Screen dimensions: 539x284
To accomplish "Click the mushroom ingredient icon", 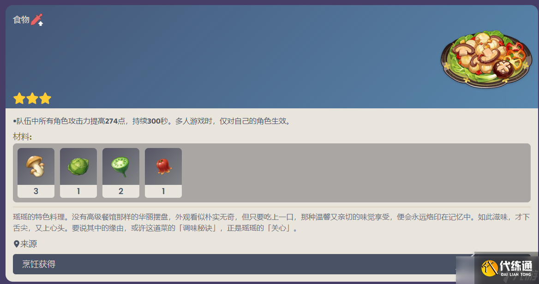I will pyautogui.click(x=36, y=166).
